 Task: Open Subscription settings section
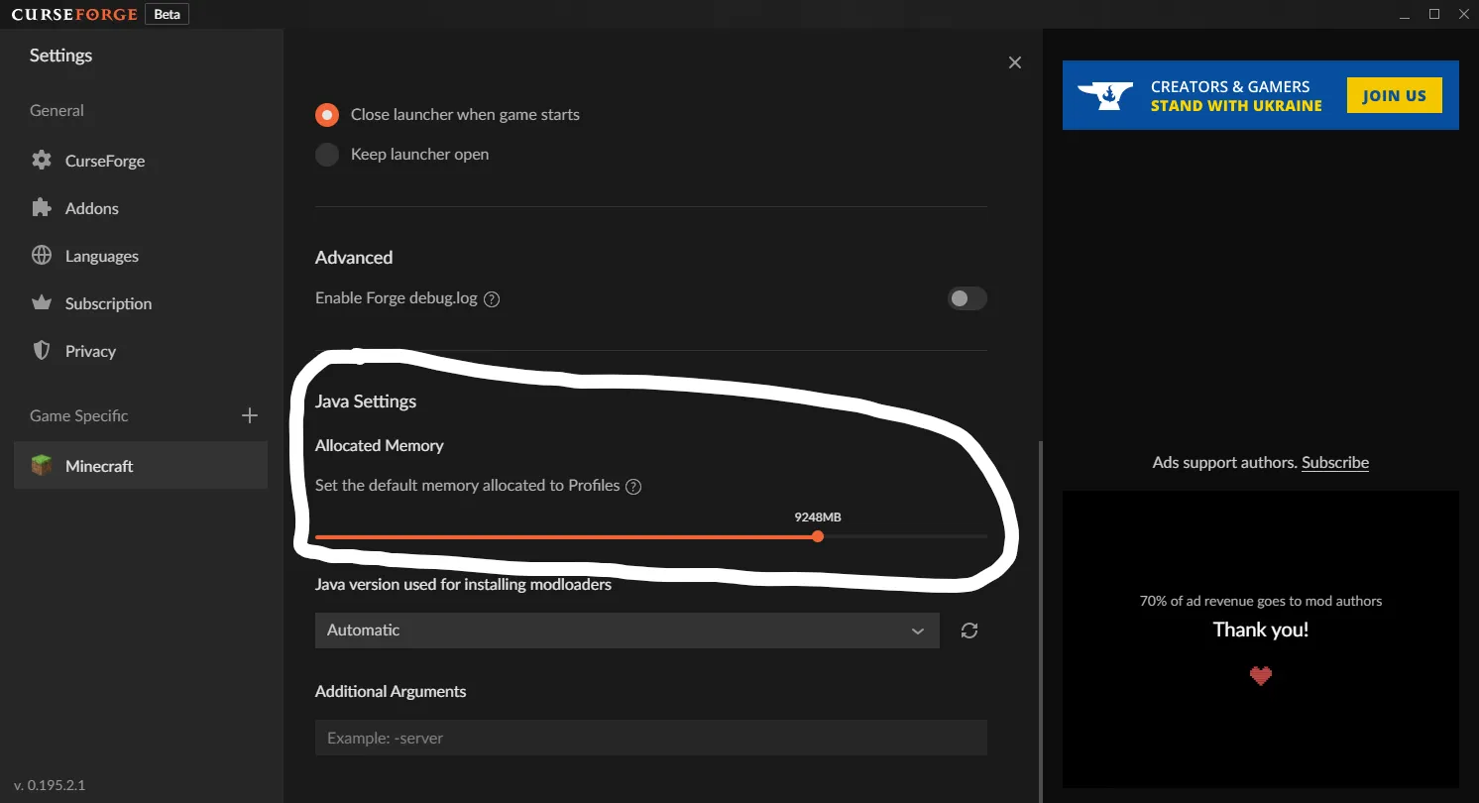141,303
